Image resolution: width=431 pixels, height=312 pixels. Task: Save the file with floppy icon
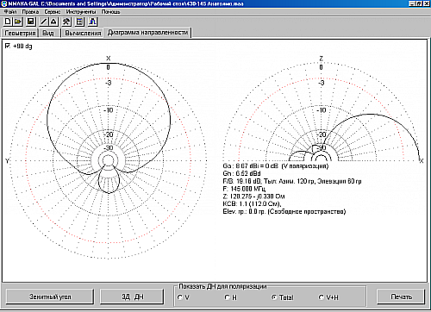point(31,22)
